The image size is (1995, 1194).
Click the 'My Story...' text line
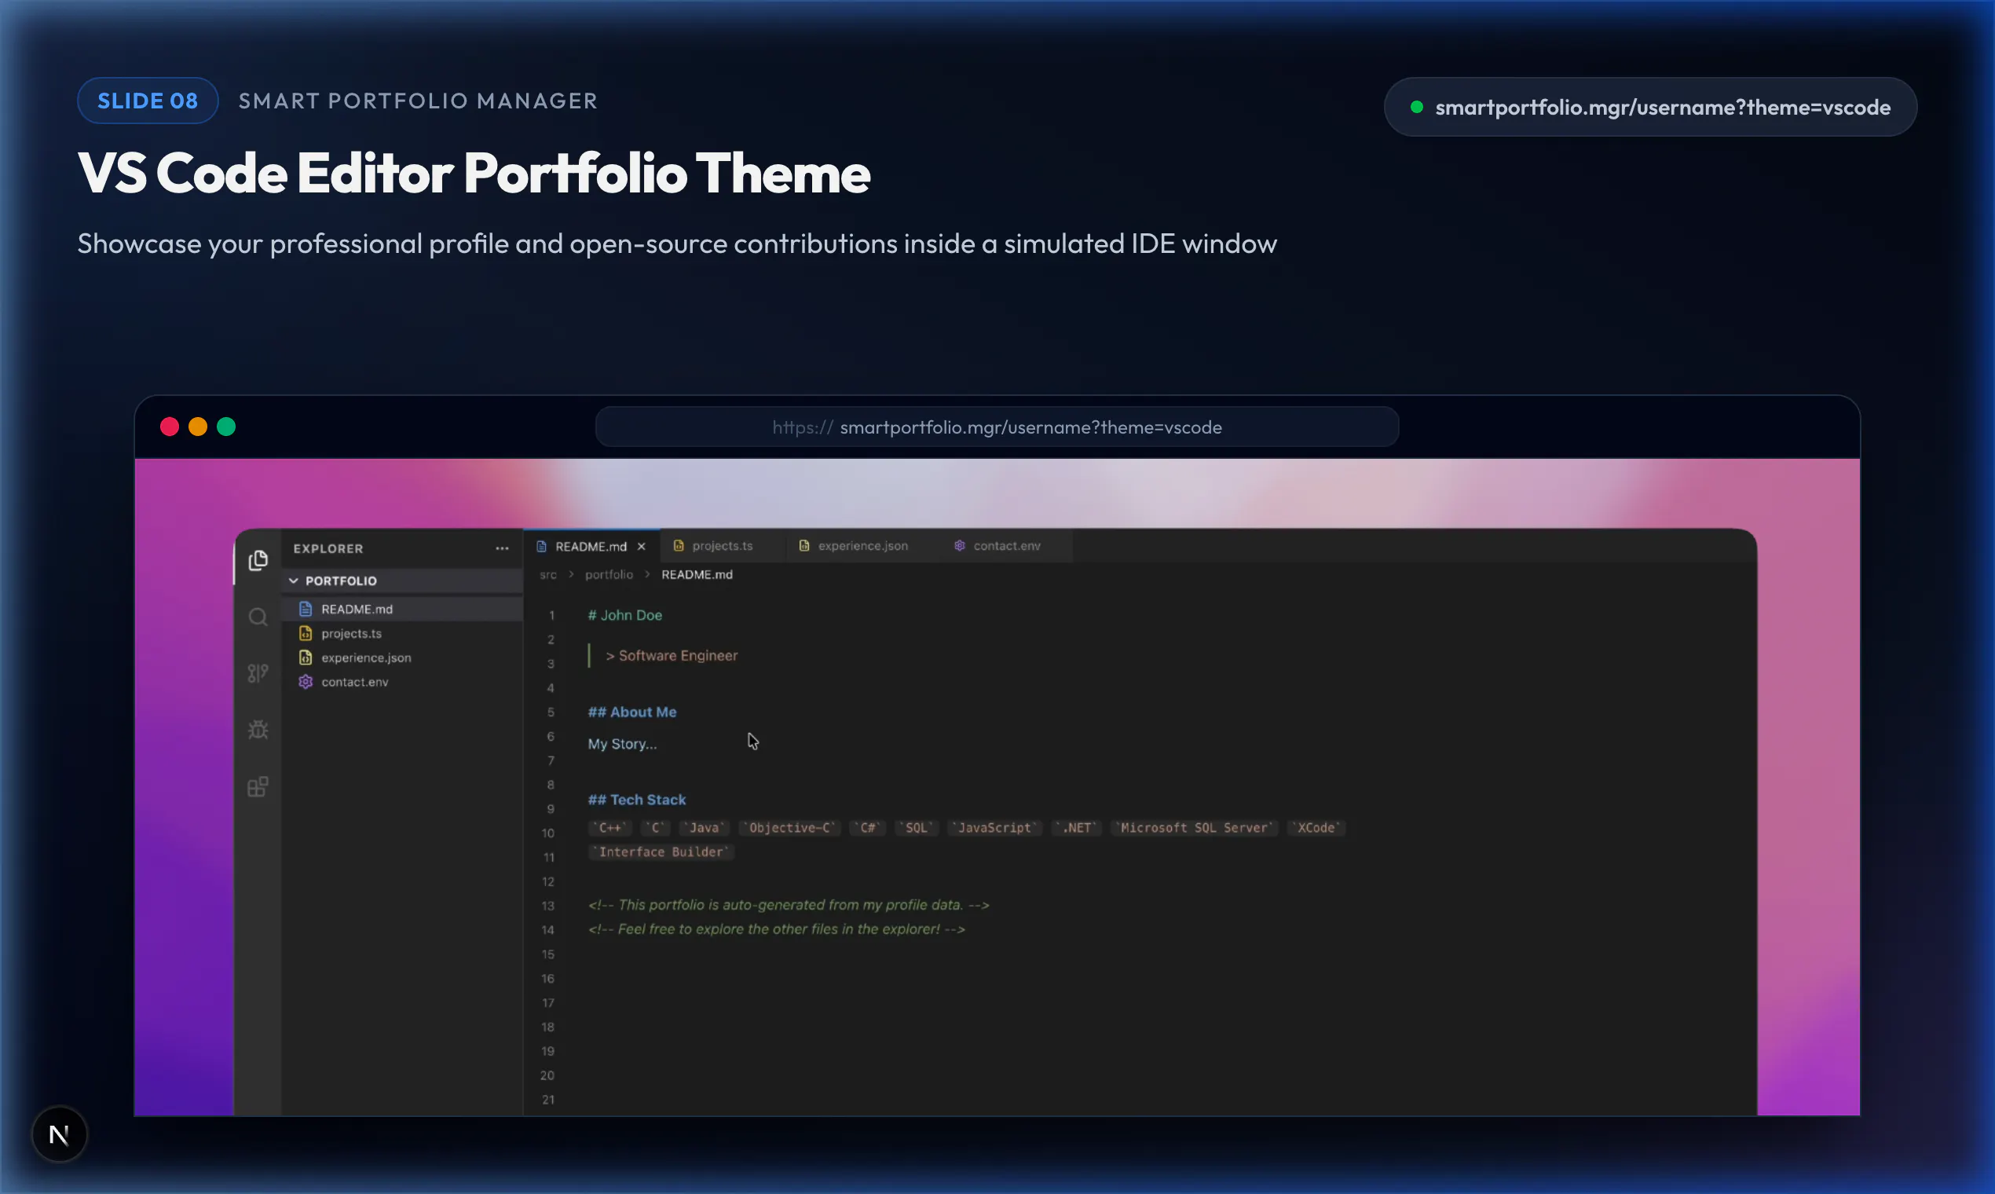click(622, 744)
